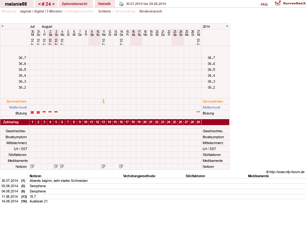Collapse chart with top-right < arrow
Screen dimensions: 306x238
click(x=227, y=26)
